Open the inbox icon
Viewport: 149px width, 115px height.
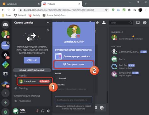(138, 23)
